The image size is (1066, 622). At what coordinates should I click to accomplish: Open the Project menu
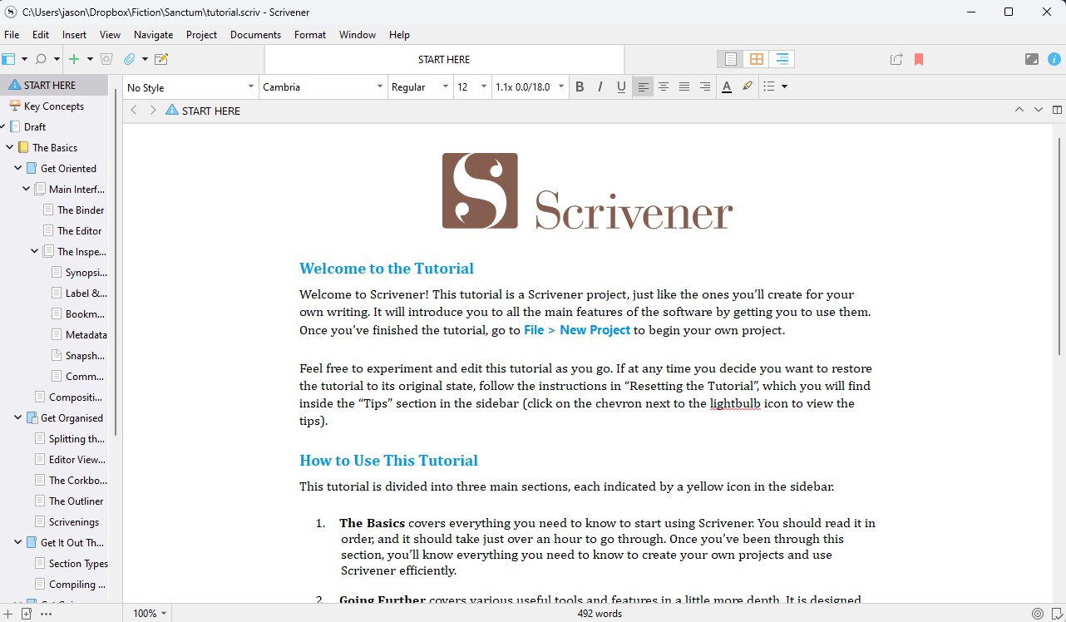[201, 35]
